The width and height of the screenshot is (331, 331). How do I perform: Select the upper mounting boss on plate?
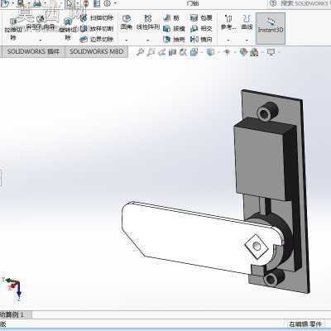pyautogui.click(x=267, y=111)
